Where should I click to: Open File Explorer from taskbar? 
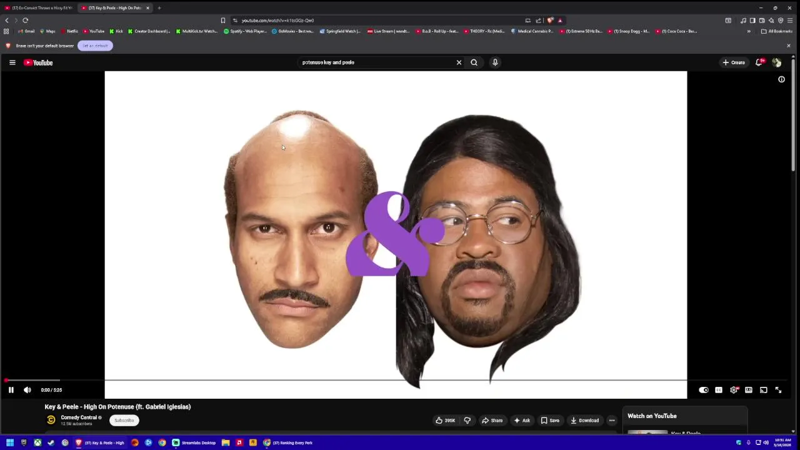click(x=226, y=442)
